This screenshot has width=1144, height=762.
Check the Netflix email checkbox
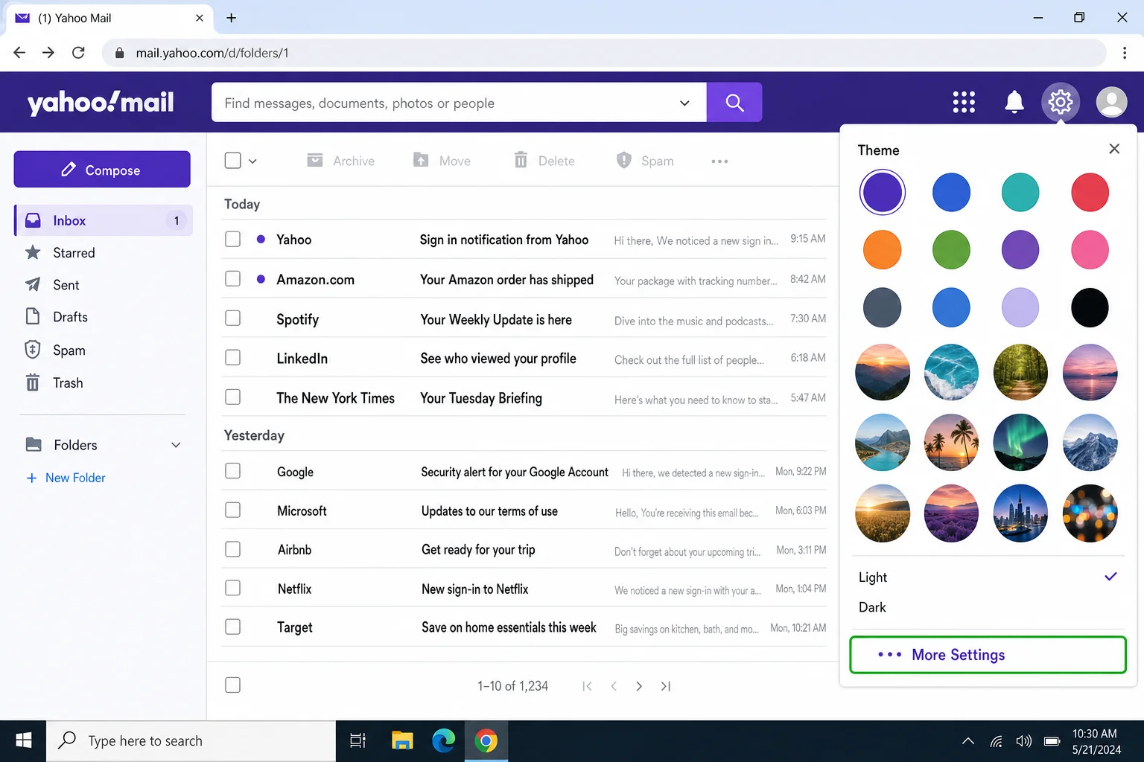[x=233, y=588]
